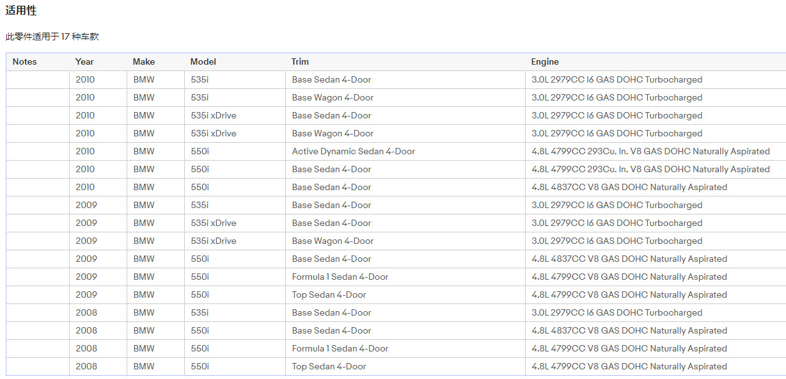Screen dimensions: 786x379
Task: Click the 适用性 section heading
Action: (21, 11)
